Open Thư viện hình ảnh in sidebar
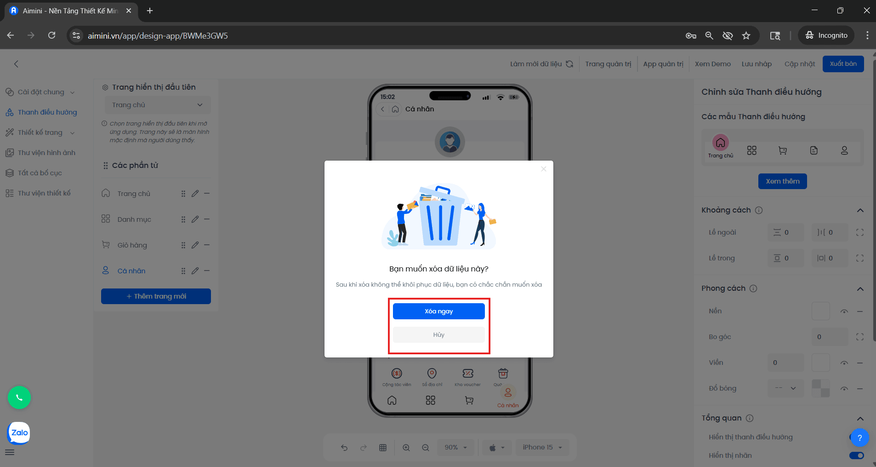Viewport: 876px width, 467px height. (46, 153)
